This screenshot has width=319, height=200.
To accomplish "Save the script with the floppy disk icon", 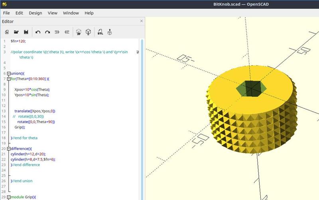I will [26, 32].
